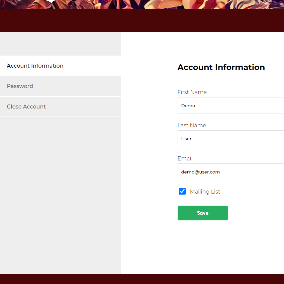284x284 pixels.
Task: Click the dark red header bar
Action: [142, 20]
